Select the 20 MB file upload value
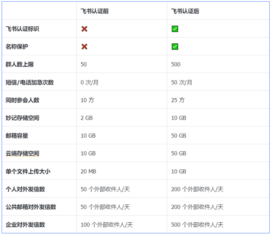Image resolution: width=272 pixels, height=235 pixels. click(88, 171)
